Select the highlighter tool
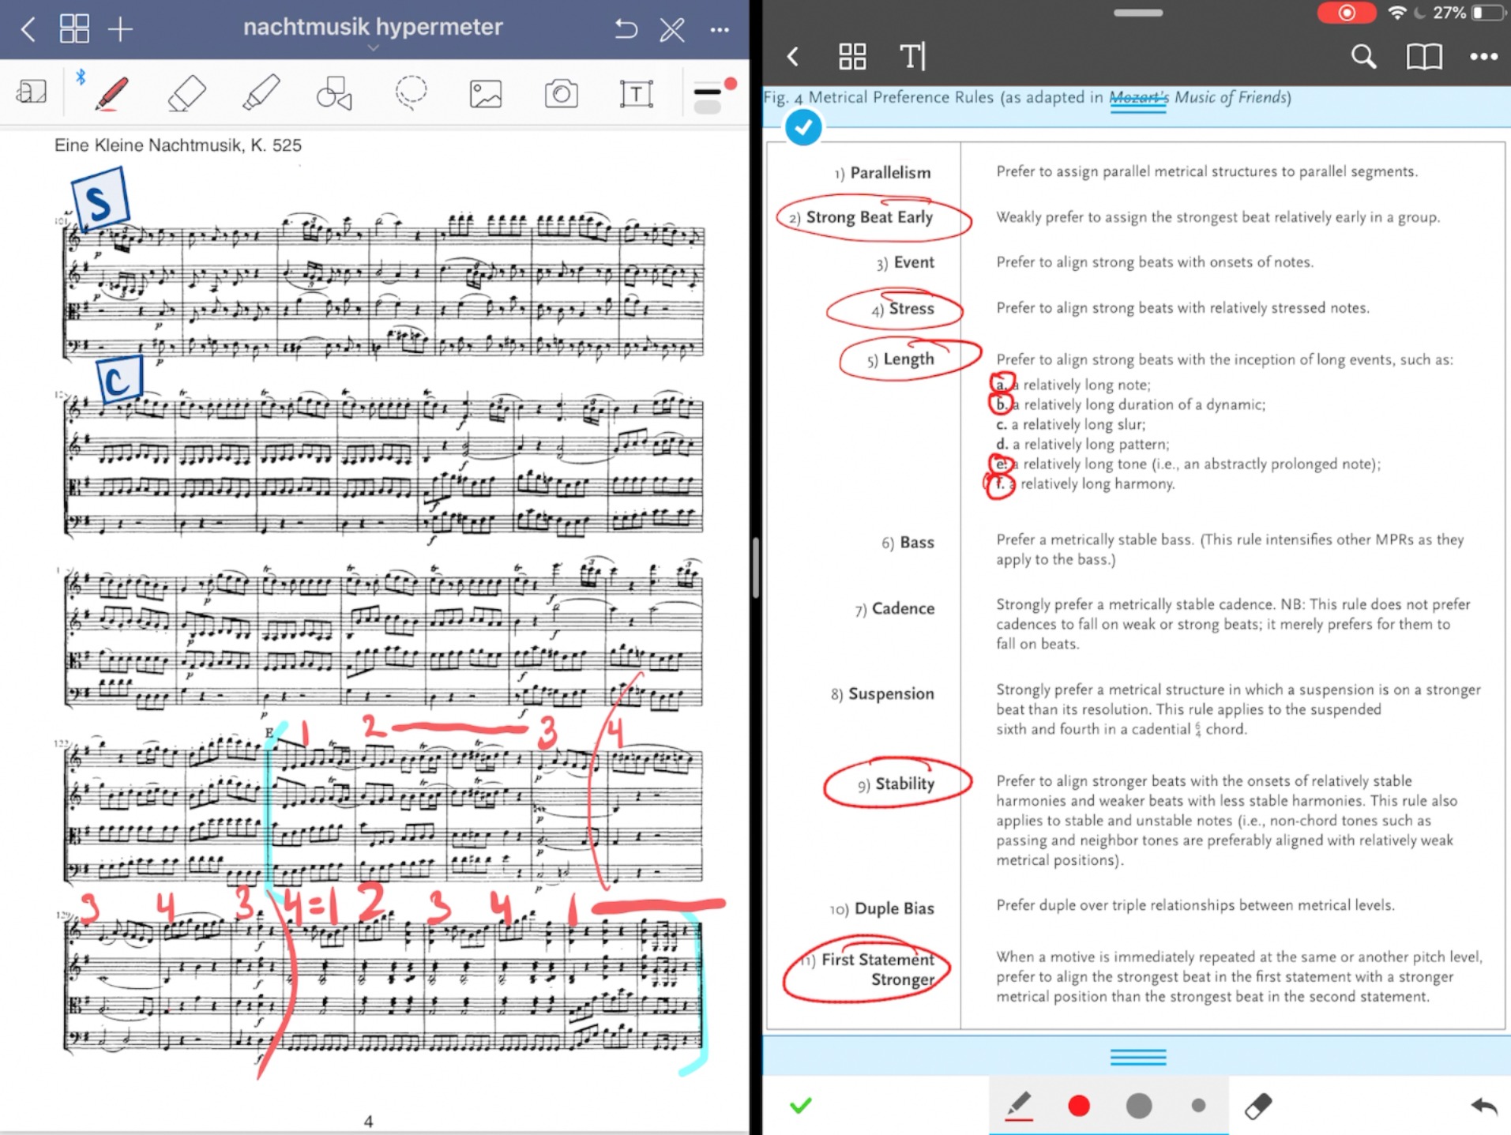 [261, 92]
